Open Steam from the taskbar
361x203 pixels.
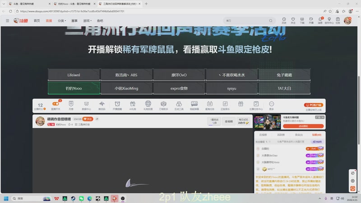coord(73,198)
